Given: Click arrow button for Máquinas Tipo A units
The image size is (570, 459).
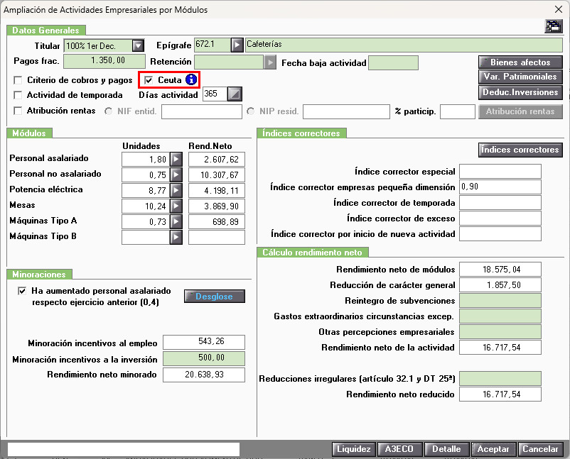Looking at the screenshot, I should [176, 221].
